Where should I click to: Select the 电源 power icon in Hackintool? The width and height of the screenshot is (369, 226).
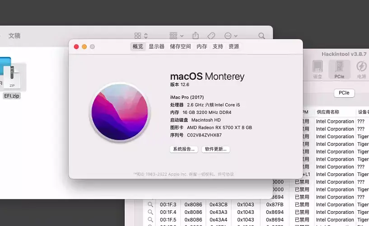361,69
